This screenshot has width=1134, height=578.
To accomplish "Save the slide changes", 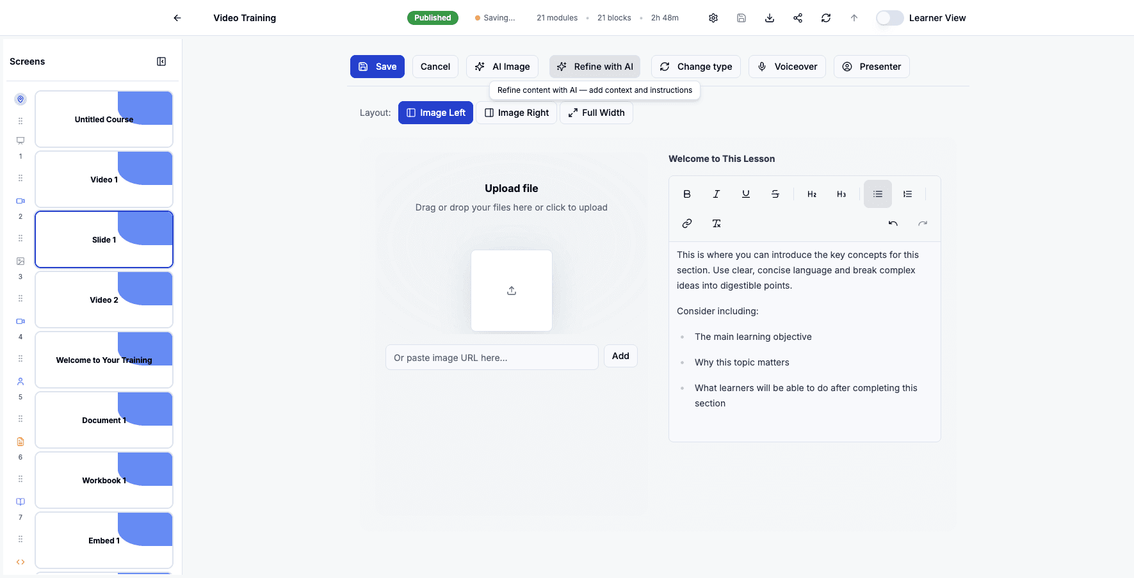I will pos(377,66).
